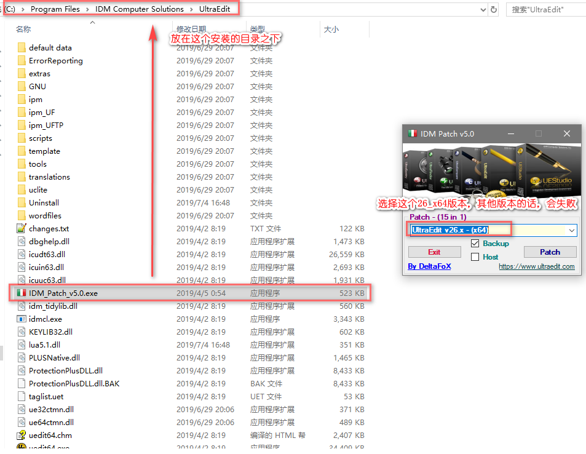Select the extras folder icon
586x454 pixels.
pyautogui.click(x=22, y=73)
